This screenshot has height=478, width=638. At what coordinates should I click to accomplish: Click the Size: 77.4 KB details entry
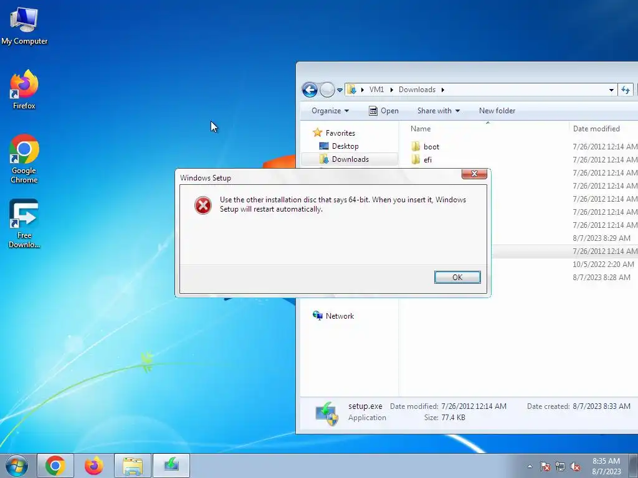(x=444, y=418)
